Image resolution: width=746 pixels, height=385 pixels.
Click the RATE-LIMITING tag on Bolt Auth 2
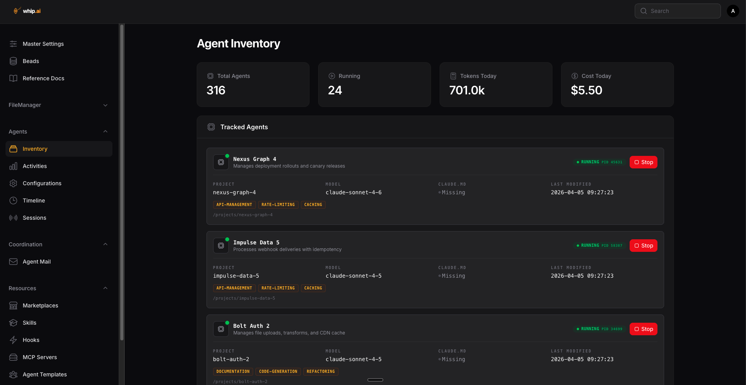(278, 371)
